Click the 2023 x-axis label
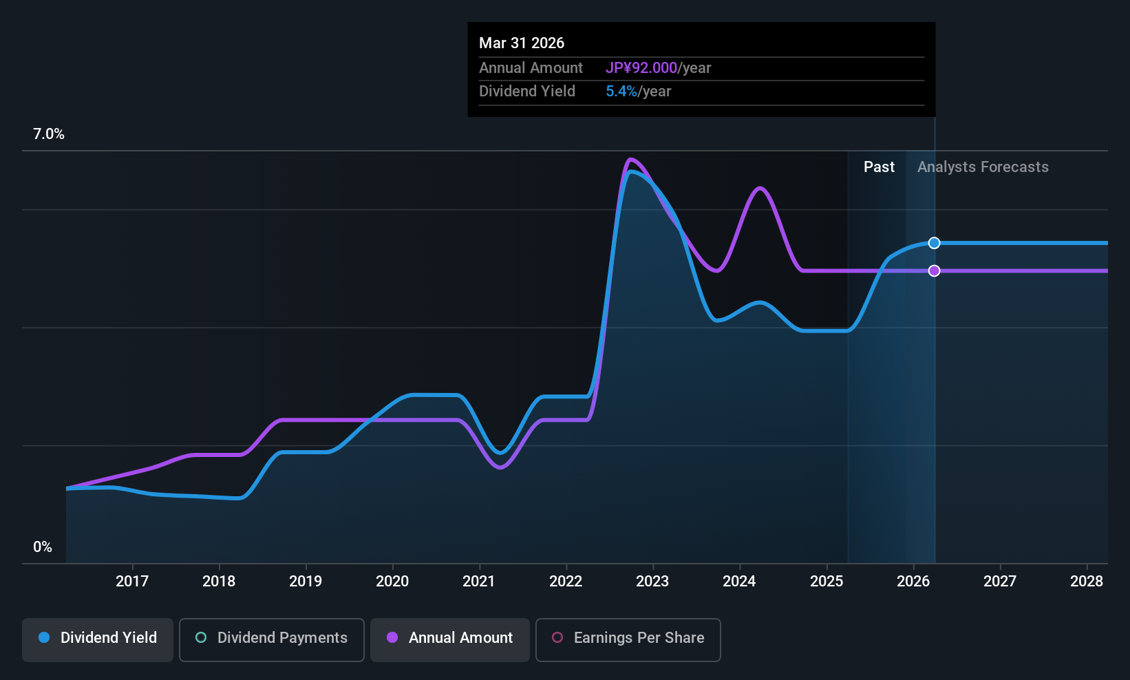This screenshot has height=680, width=1130. click(652, 582)
